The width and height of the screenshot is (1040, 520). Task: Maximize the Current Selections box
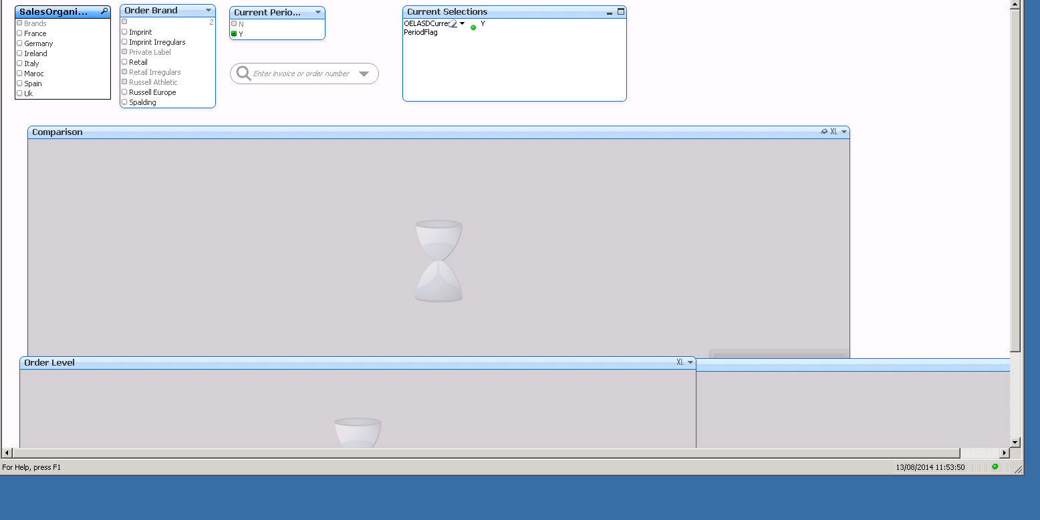click(x=621, y=11)
